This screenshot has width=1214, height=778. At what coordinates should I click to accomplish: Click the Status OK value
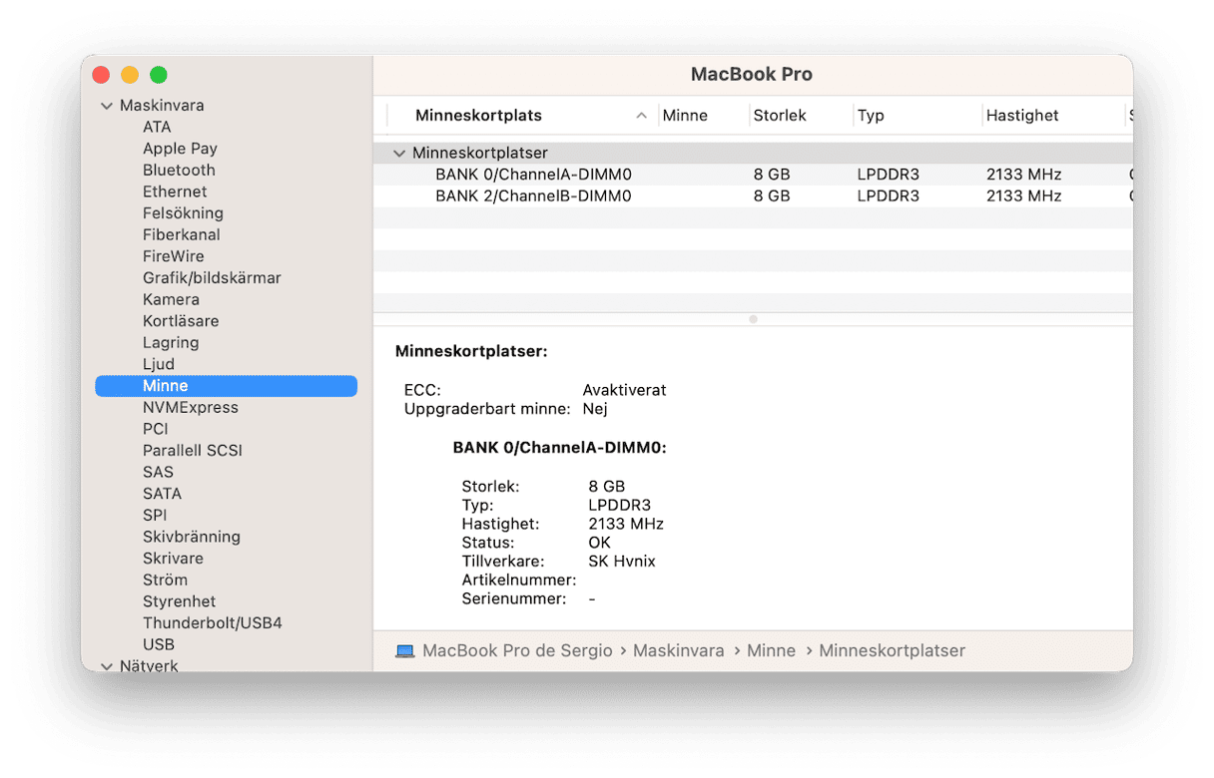tap(601, 543)
